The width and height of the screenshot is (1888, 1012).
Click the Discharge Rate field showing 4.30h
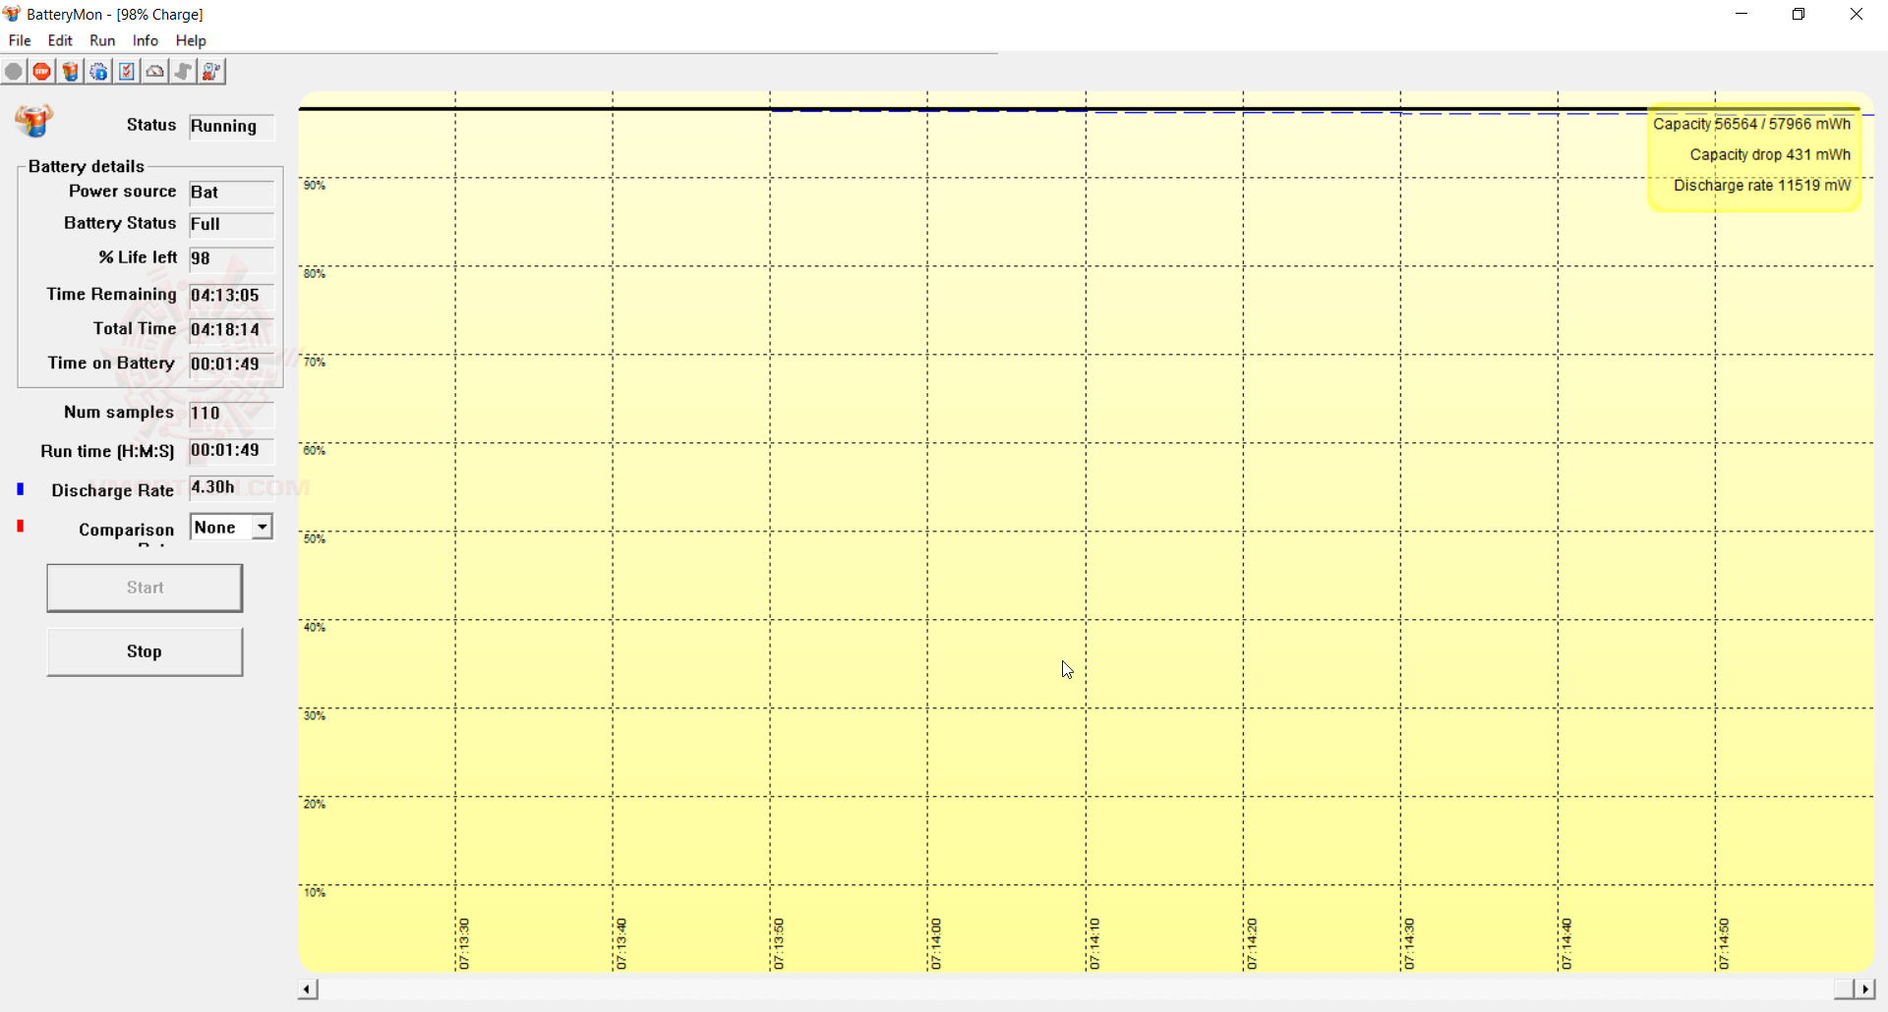231,487
